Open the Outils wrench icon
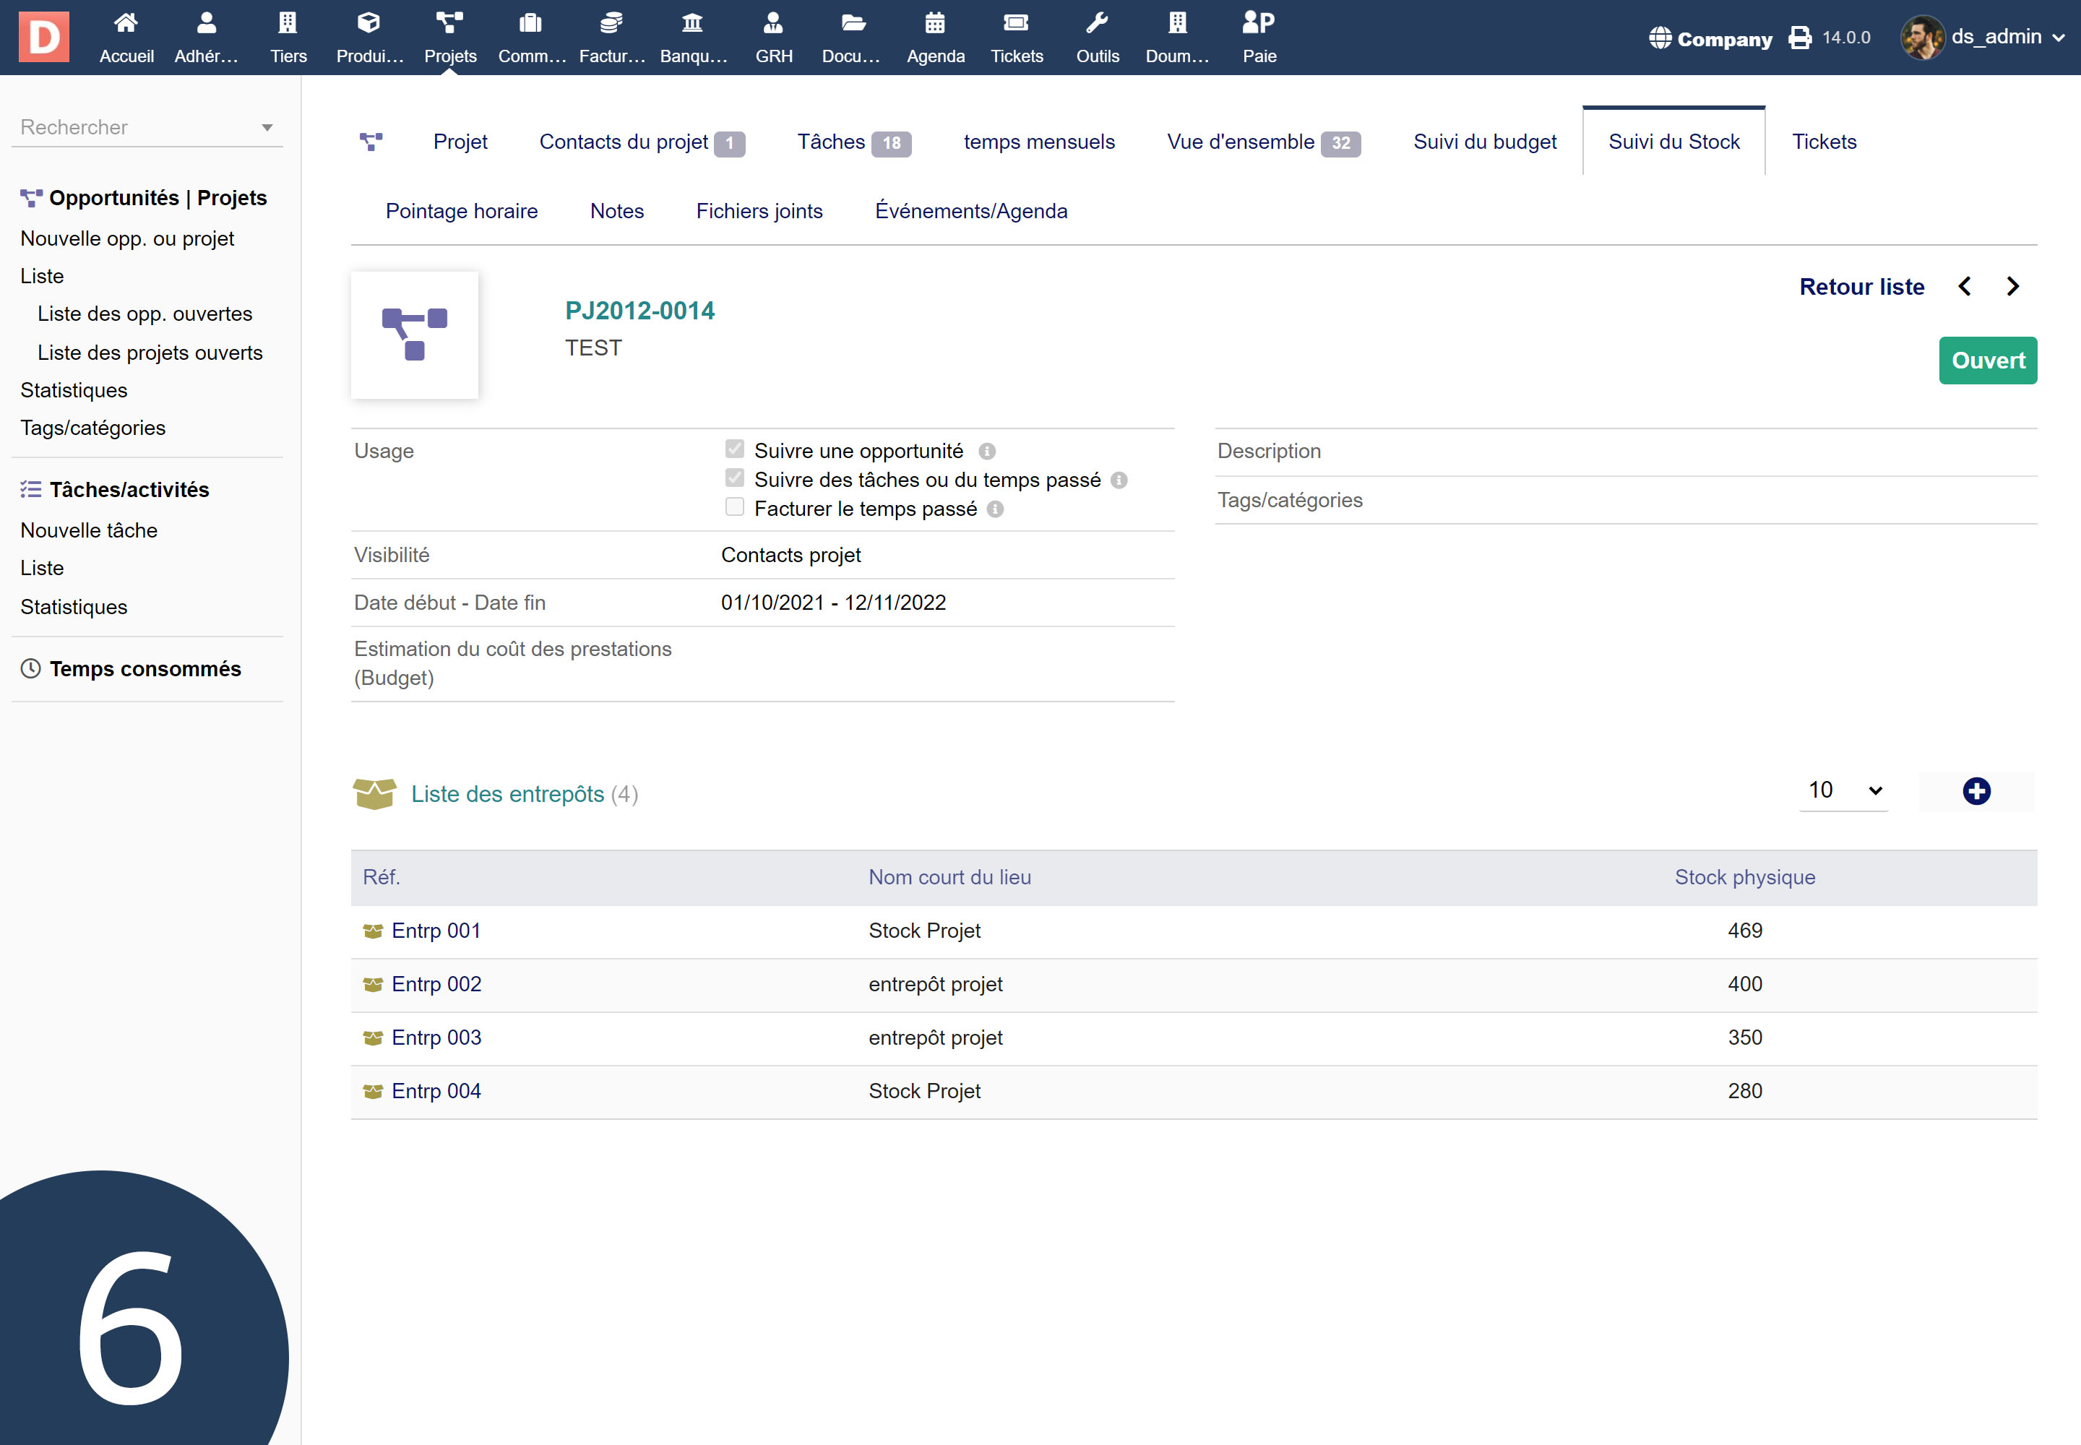The height and width of the screenshot is (1445, 2081). pyautogui.click(x=1097, y=22)
